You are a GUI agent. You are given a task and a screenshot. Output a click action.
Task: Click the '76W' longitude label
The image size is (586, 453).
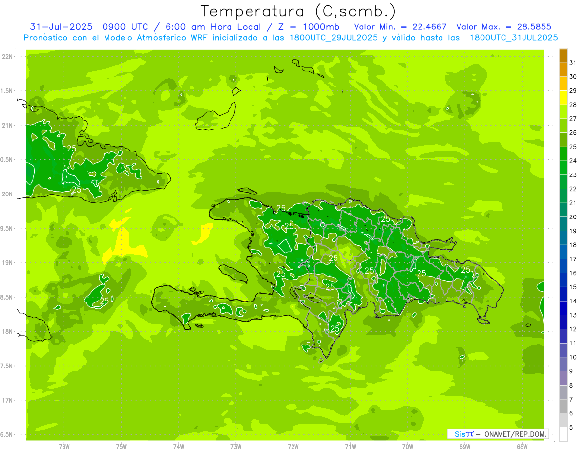[64, 447]
